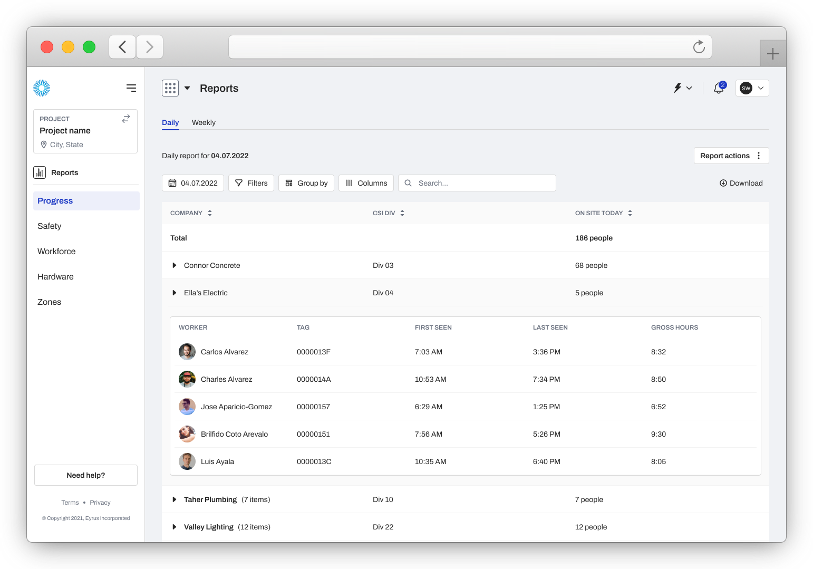Viewport: 813px width, 569px height.
Task: Open the Report actions menu
Action: [x=731, y=156]
